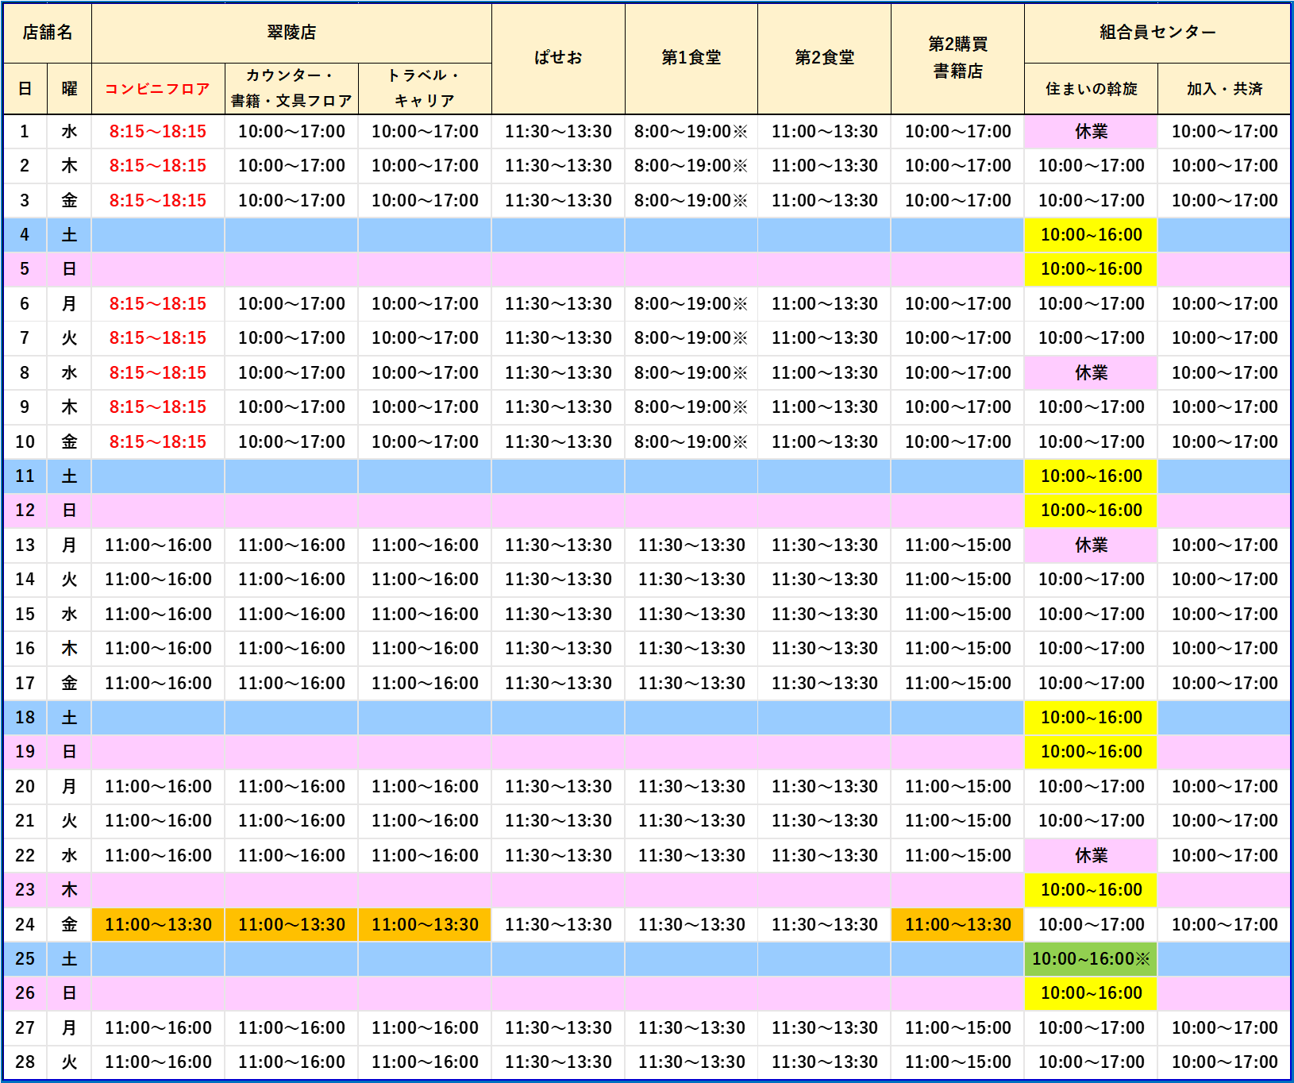
Task: Click red 8:15~18:15 in day 6 row
Action: pyautogui.click(x=158, y=304)
